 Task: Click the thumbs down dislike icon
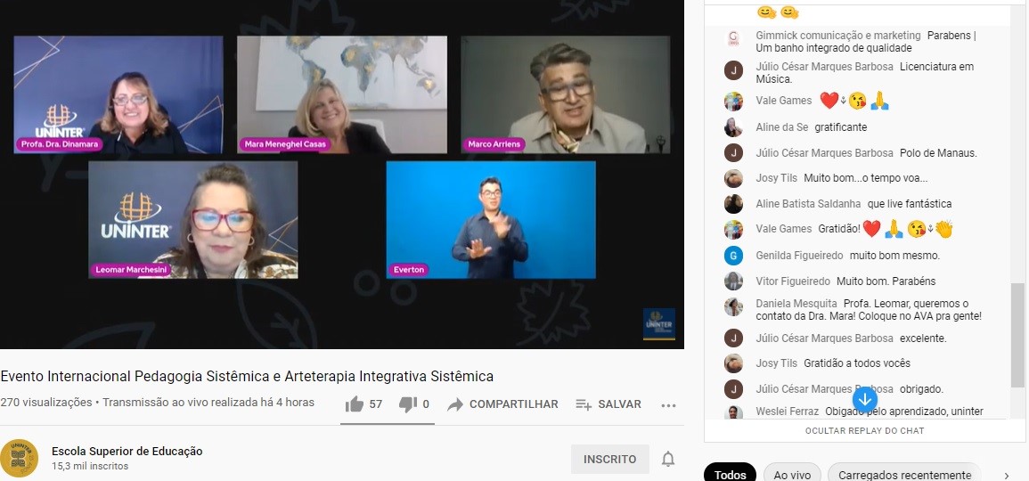(x=408, y=404)
